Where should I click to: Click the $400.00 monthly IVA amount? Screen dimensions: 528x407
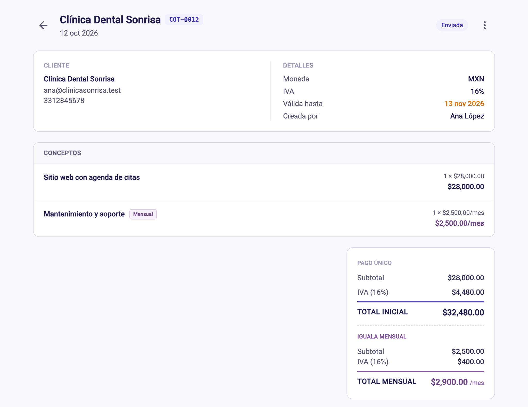click(x=471, y=362)
